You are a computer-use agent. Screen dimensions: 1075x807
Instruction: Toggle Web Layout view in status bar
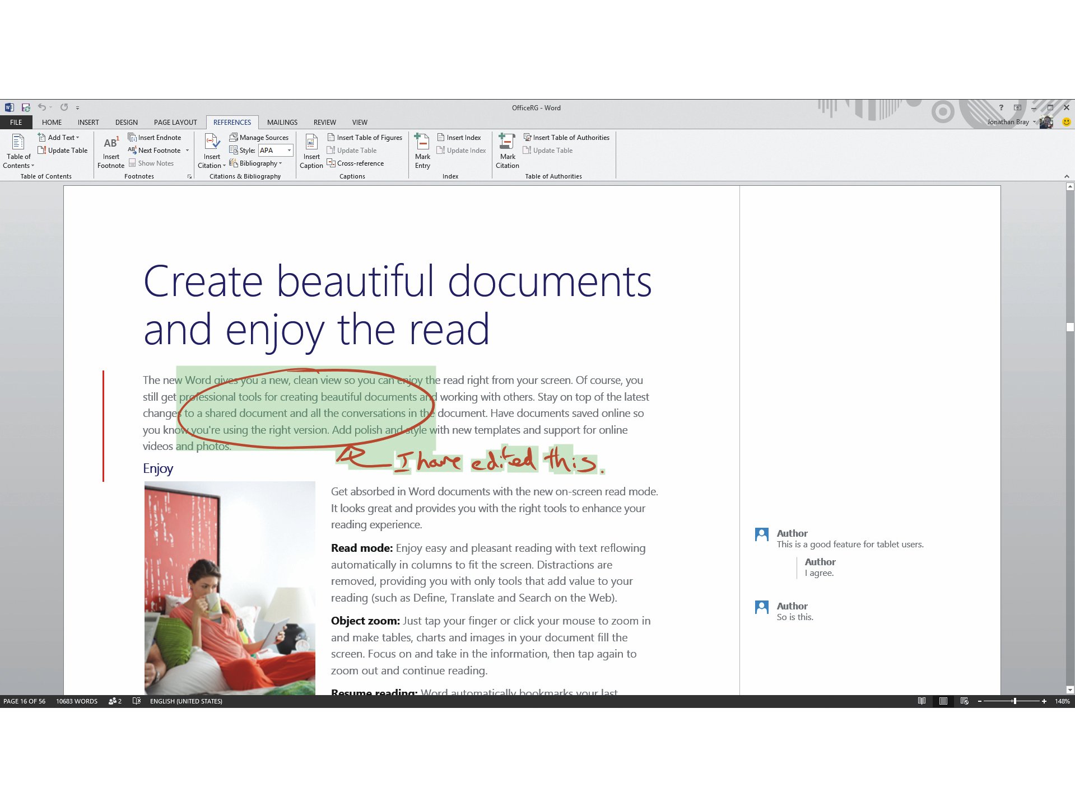tap(965, 701)
